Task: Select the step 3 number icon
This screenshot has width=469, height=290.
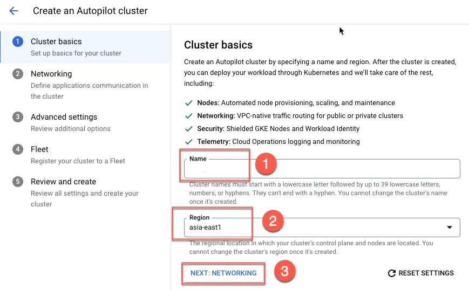Action: 18,117
